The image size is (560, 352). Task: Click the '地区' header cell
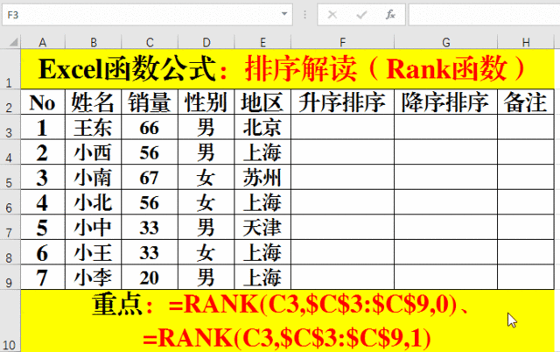pyautogui.click(x=262, y=102)
